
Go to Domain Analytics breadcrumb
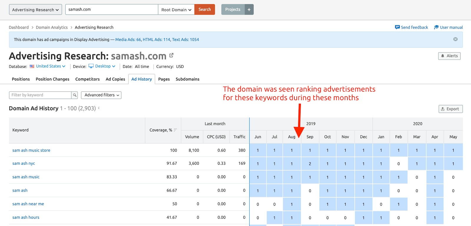(52, 27)
